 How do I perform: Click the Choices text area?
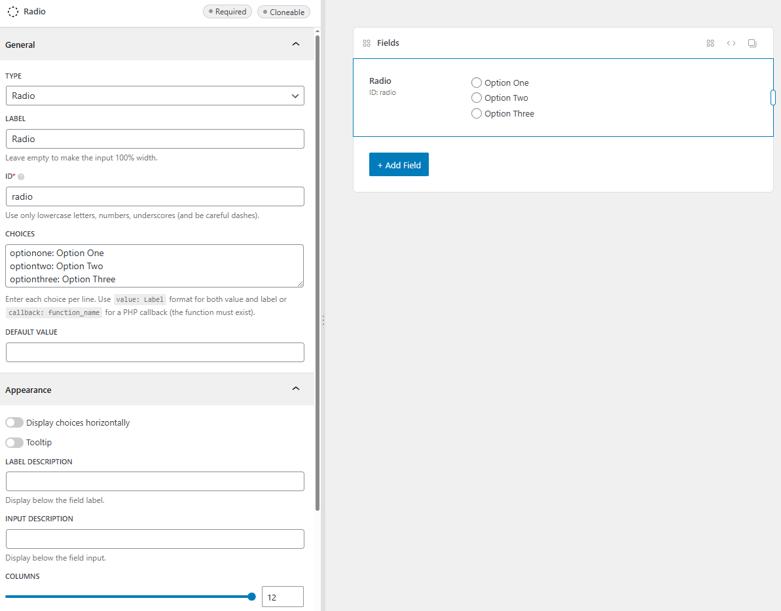pyautogui.click(x=155, y=266)
